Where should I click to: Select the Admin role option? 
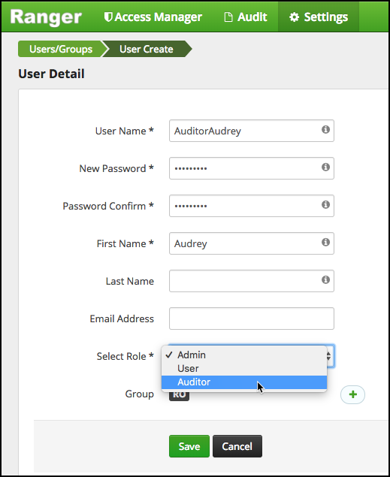click(244, 355)
